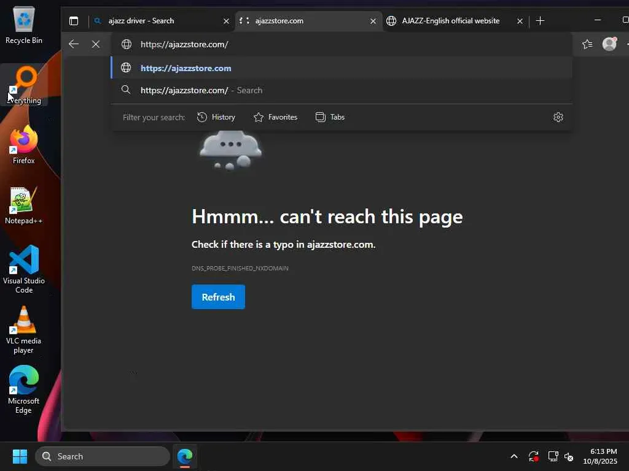Viewport: 629px width, 471px height.
Task: Open the Recycle Bin desktop icon
Action: (x=24, y=25)
